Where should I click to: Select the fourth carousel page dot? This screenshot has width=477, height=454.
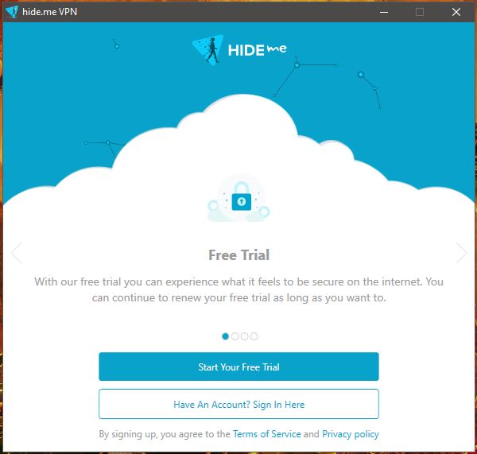click(x=254, y=336)
